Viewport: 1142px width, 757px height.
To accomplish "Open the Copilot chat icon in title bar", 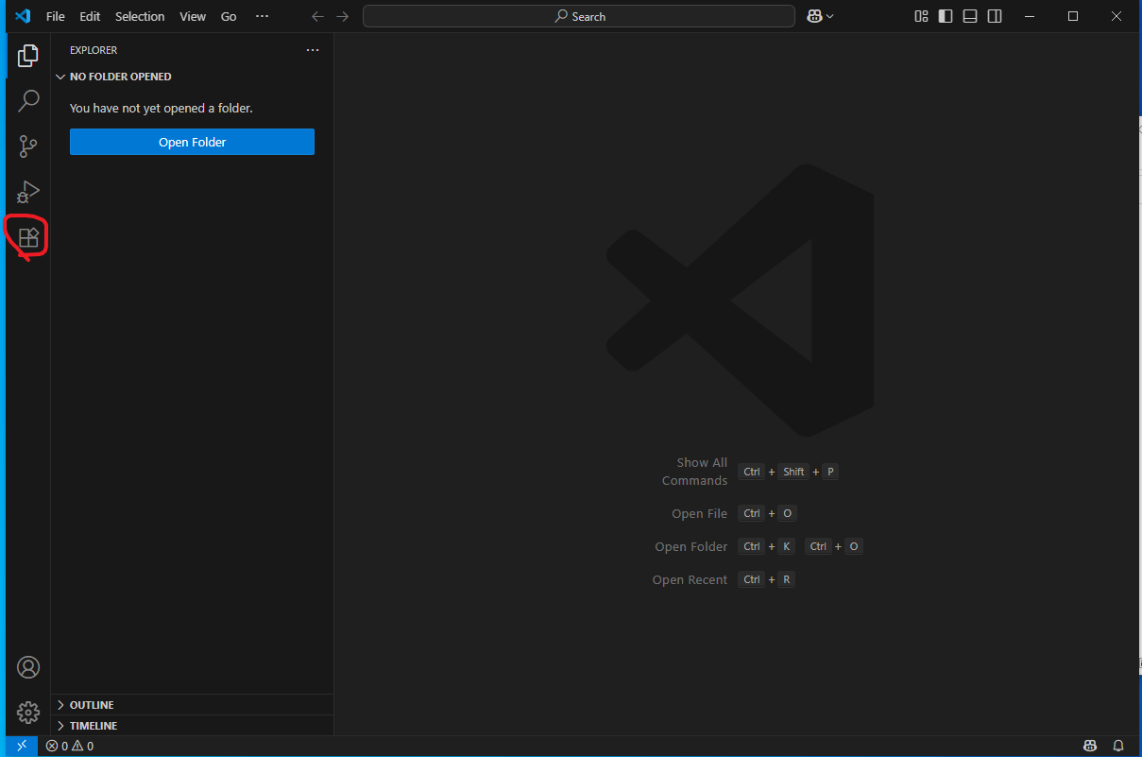I will click(814, 16).
